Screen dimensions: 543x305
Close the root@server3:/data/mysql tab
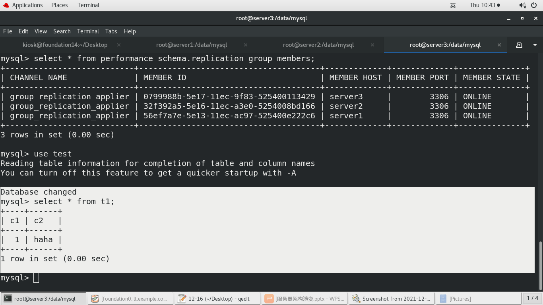(499, 45)
